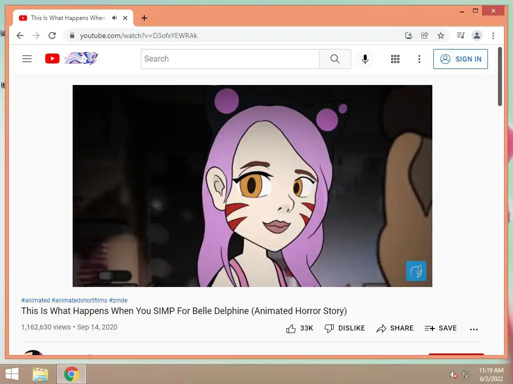Click the '1,162,630 views' text
Viewport: 513px width, 384px height.
click(46, 327)
